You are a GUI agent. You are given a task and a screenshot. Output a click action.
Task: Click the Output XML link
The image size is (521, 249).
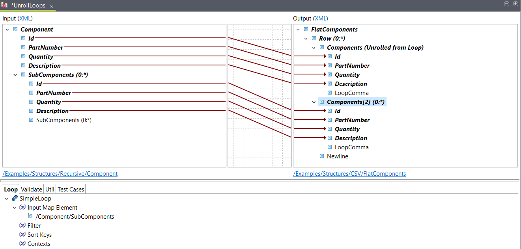click(x=320, y=18)
